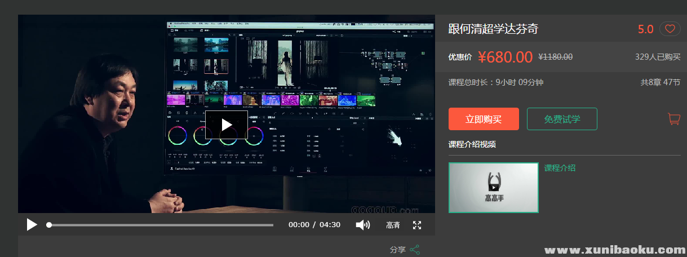Image resolution: width=687 pixels, height=257 pixels.
Task: Click the green 课程介绍 link
Action: [x=560, y=168]
